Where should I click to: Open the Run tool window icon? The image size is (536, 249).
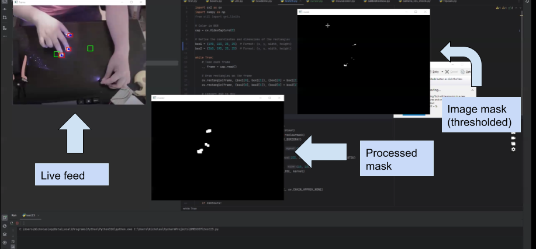(5, 218)
